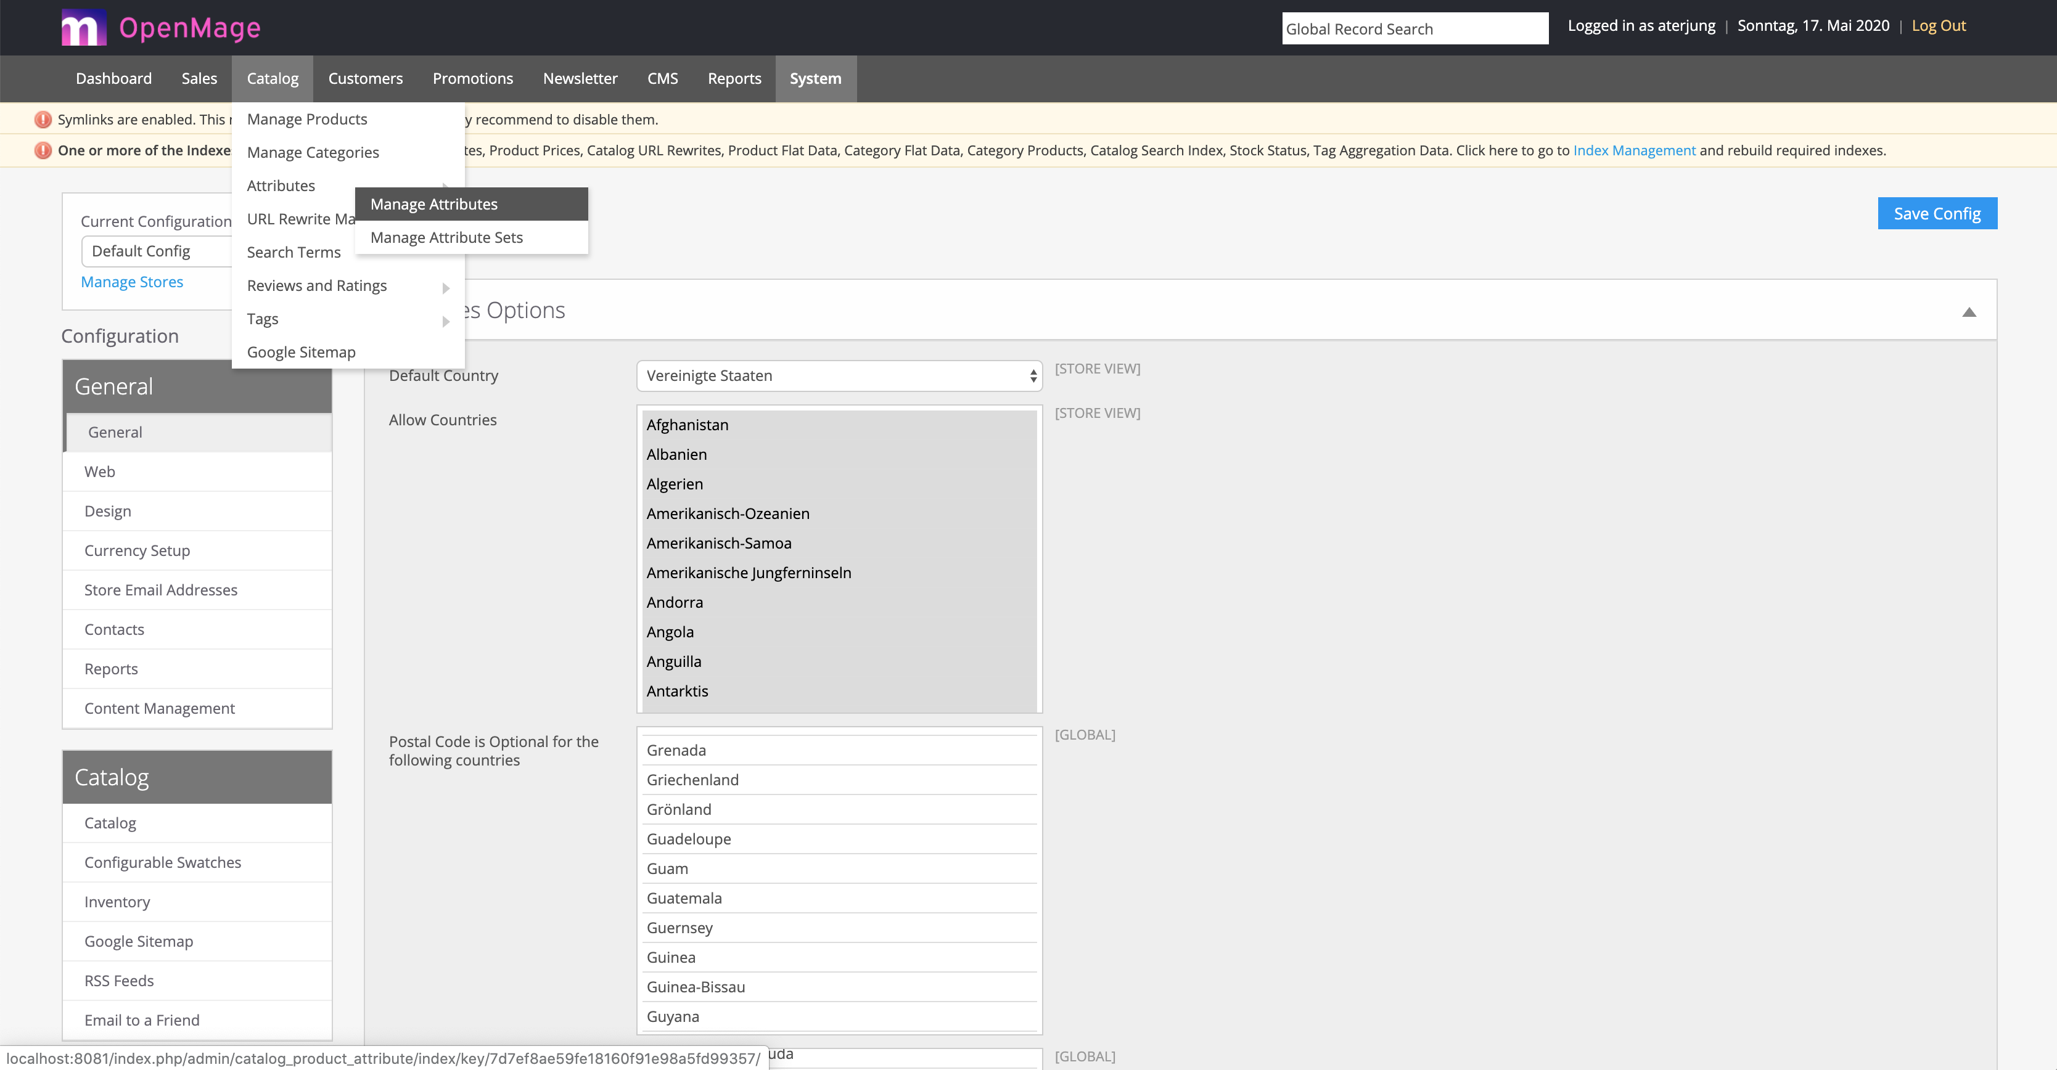This screenshot has width=2057, height=1070.
Task: Open Store Email Addresses tab
Action: 197,590
